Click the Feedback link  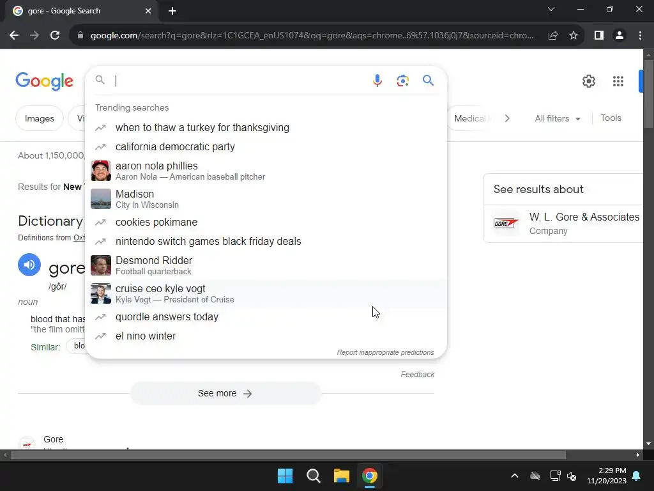tap(418, 375)
